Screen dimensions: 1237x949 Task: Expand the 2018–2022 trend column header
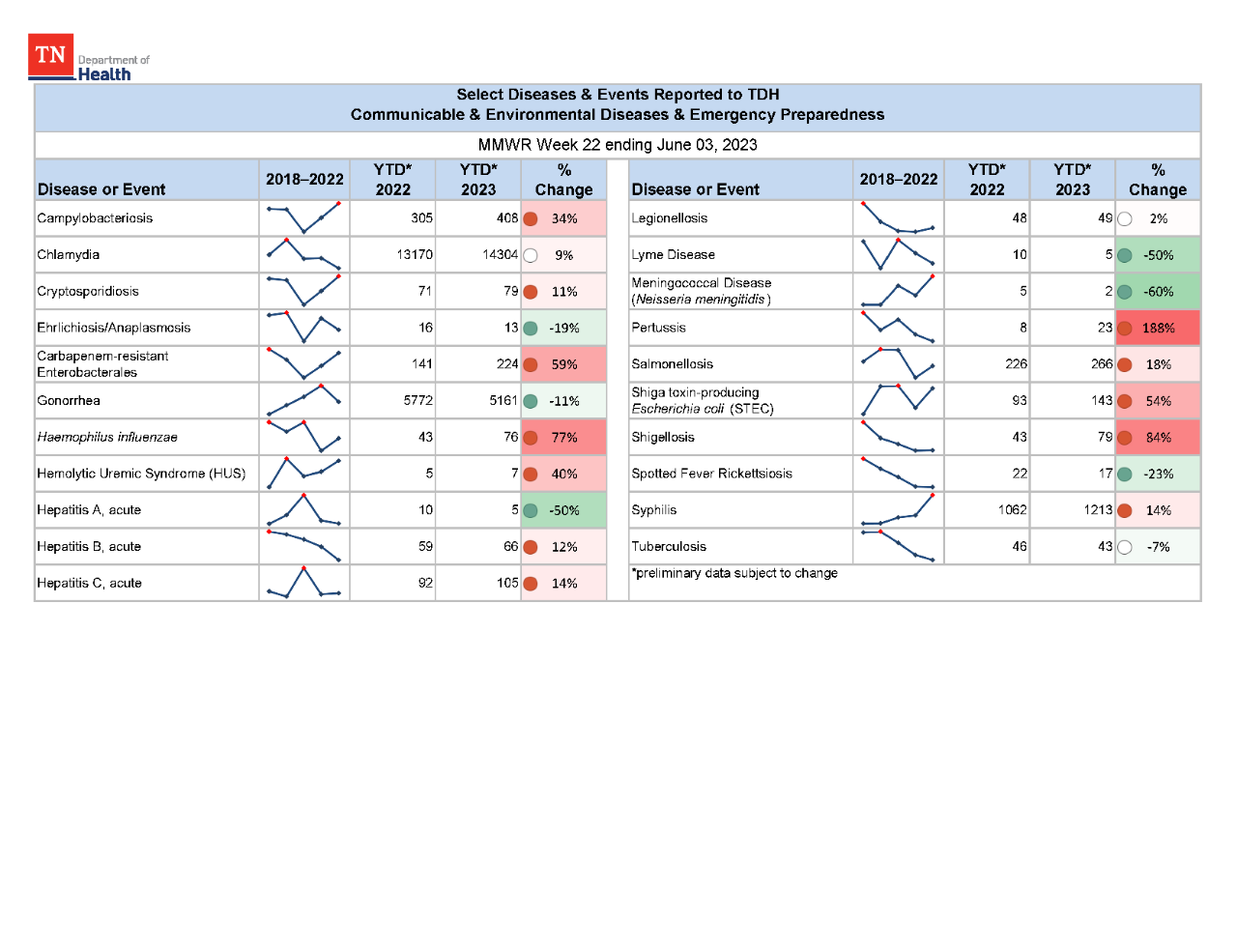coord(303,179)
